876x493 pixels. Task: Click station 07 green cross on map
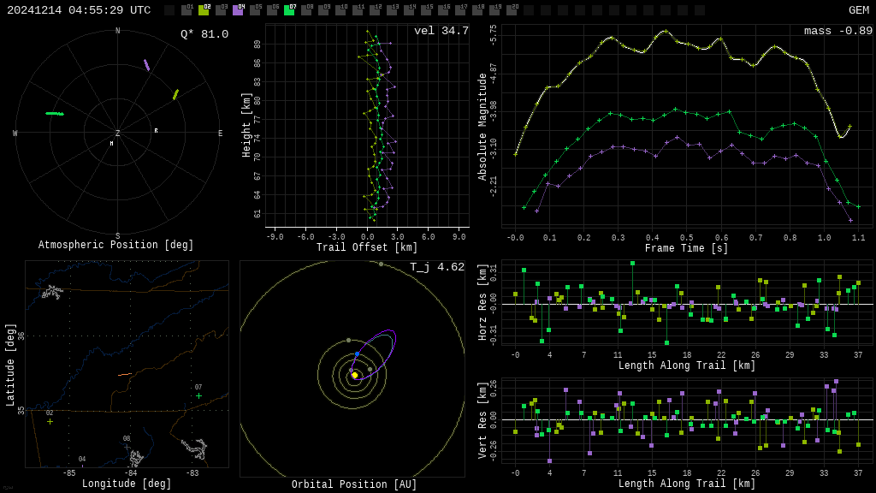click(x=198, y=395)
